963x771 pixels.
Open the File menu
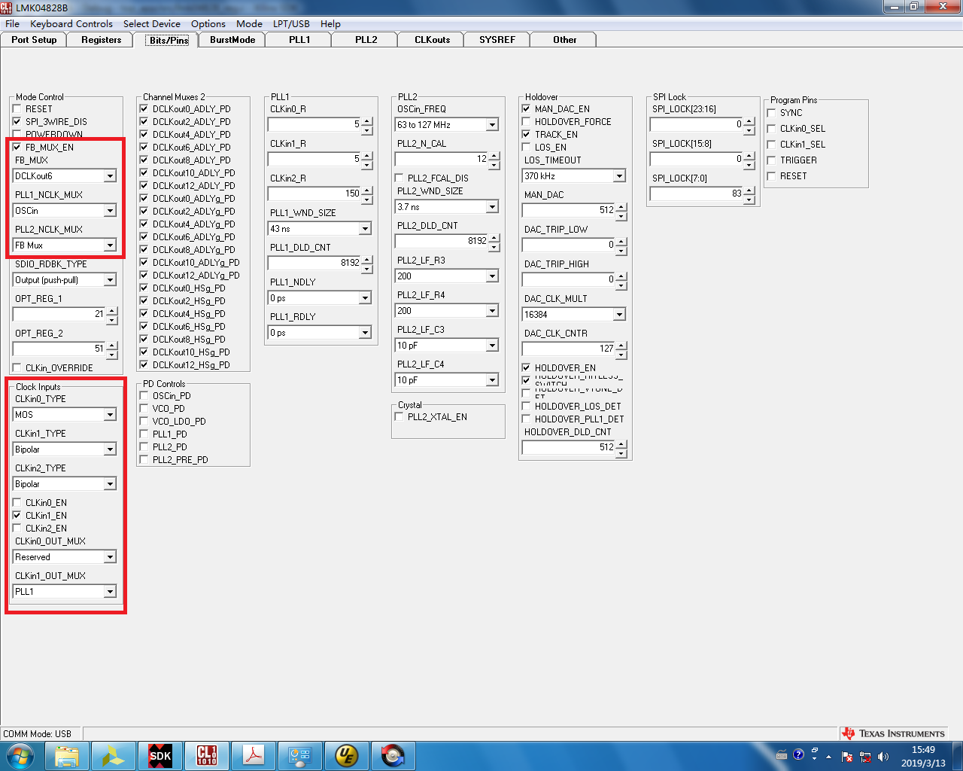click(12, 23)
